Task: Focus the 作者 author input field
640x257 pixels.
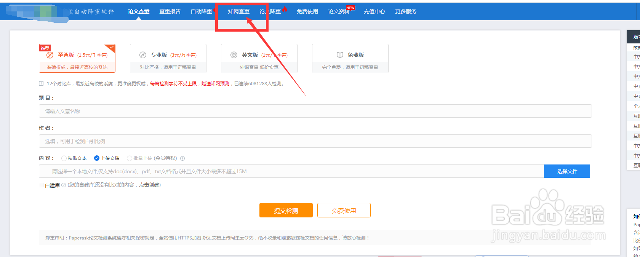Action: click(315, 141)
